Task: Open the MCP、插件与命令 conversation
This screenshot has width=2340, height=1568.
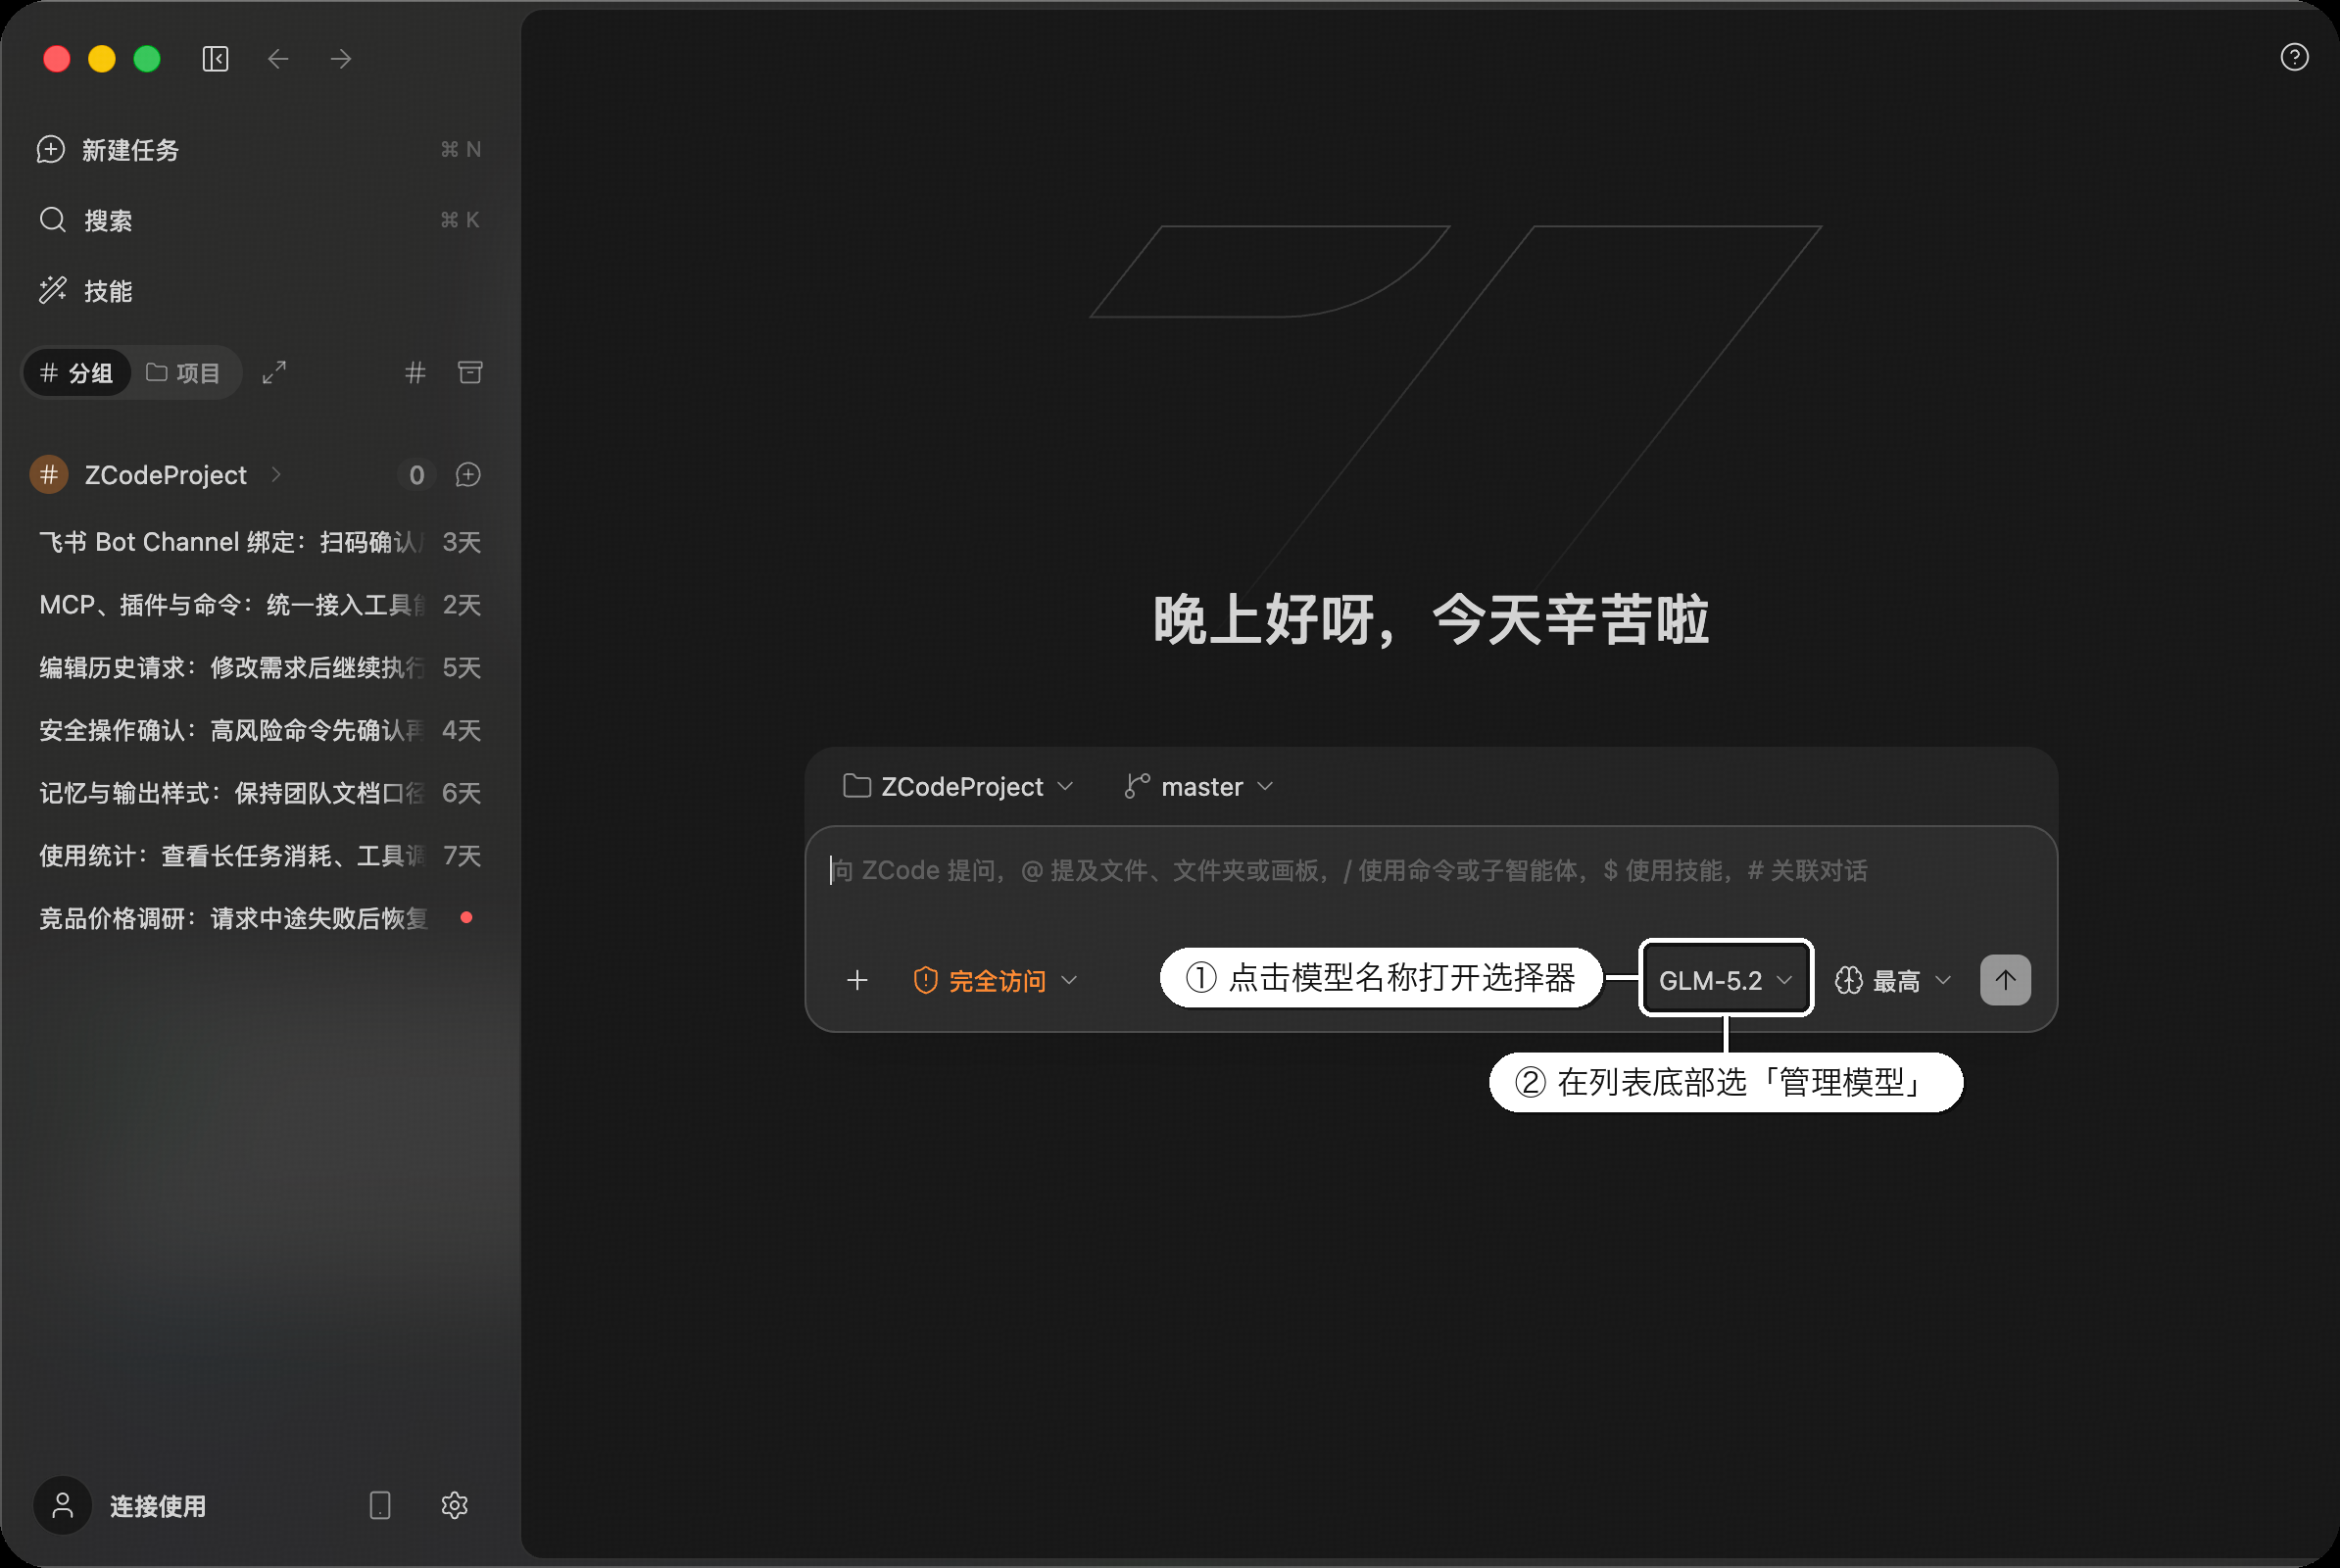Action: (x=260, y=605)
